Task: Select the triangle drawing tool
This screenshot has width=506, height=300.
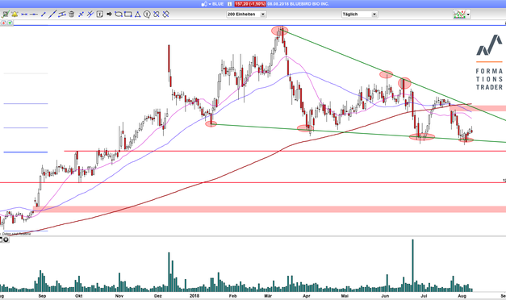Action: (x=137, y=15)
